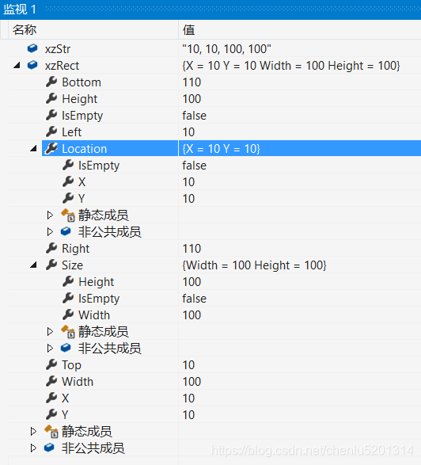This screenshot has width=421, height=465.
Task: Click the non-public members cube icon under Size
Action: click(x=66, y=347)
